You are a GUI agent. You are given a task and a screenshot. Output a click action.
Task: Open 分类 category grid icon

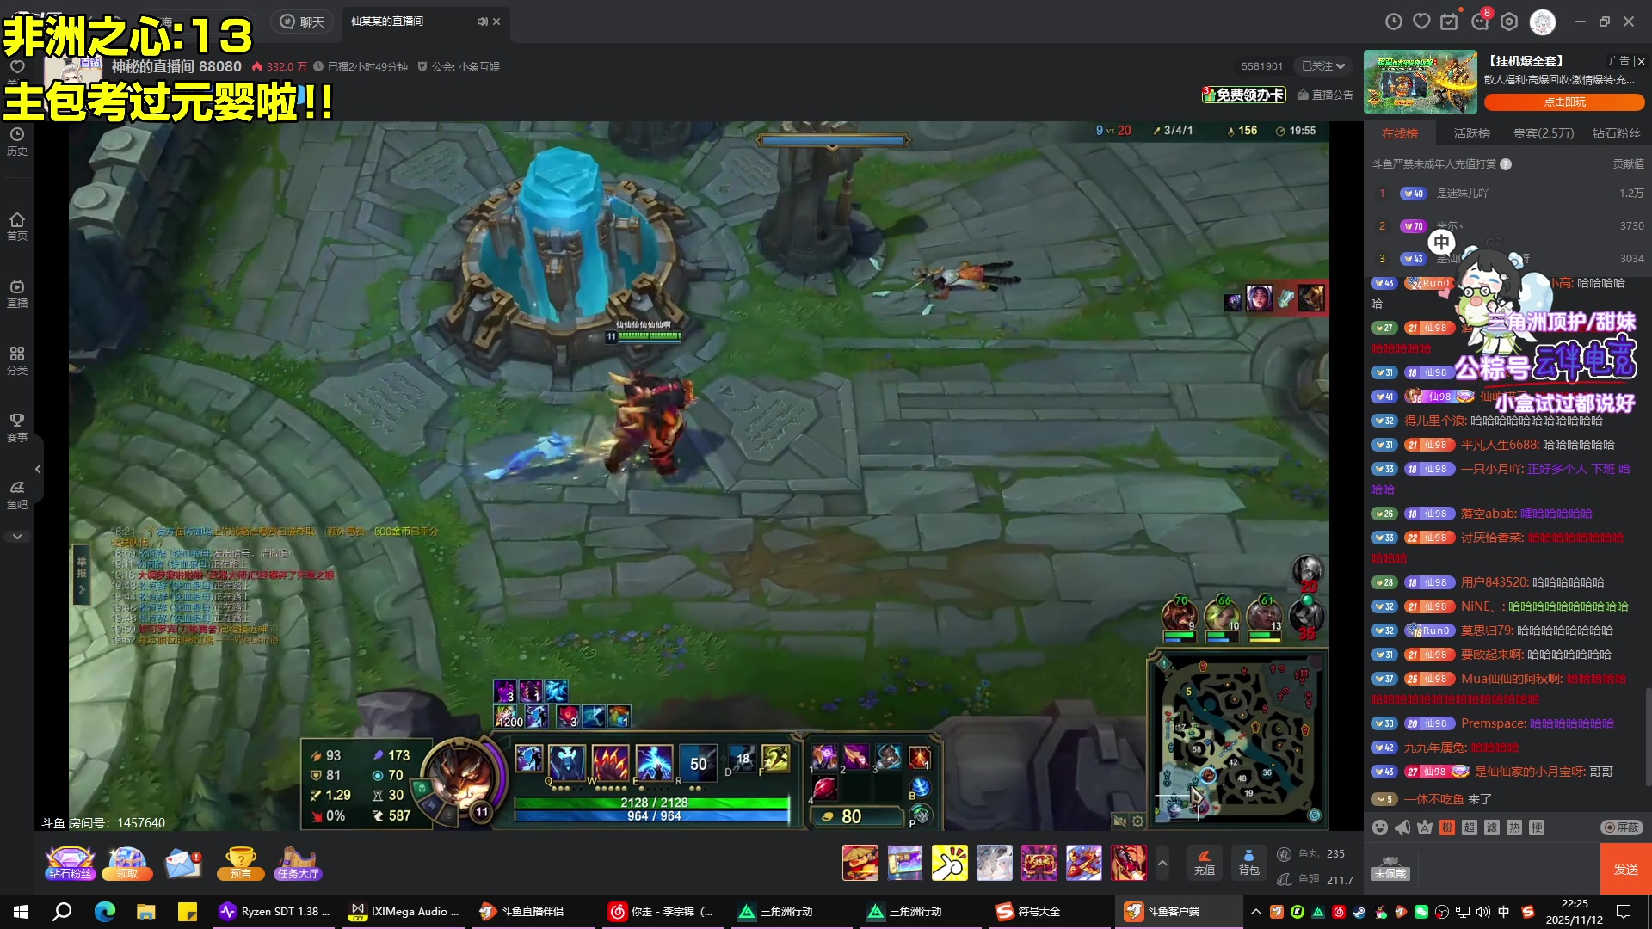(x=17, y=360)
